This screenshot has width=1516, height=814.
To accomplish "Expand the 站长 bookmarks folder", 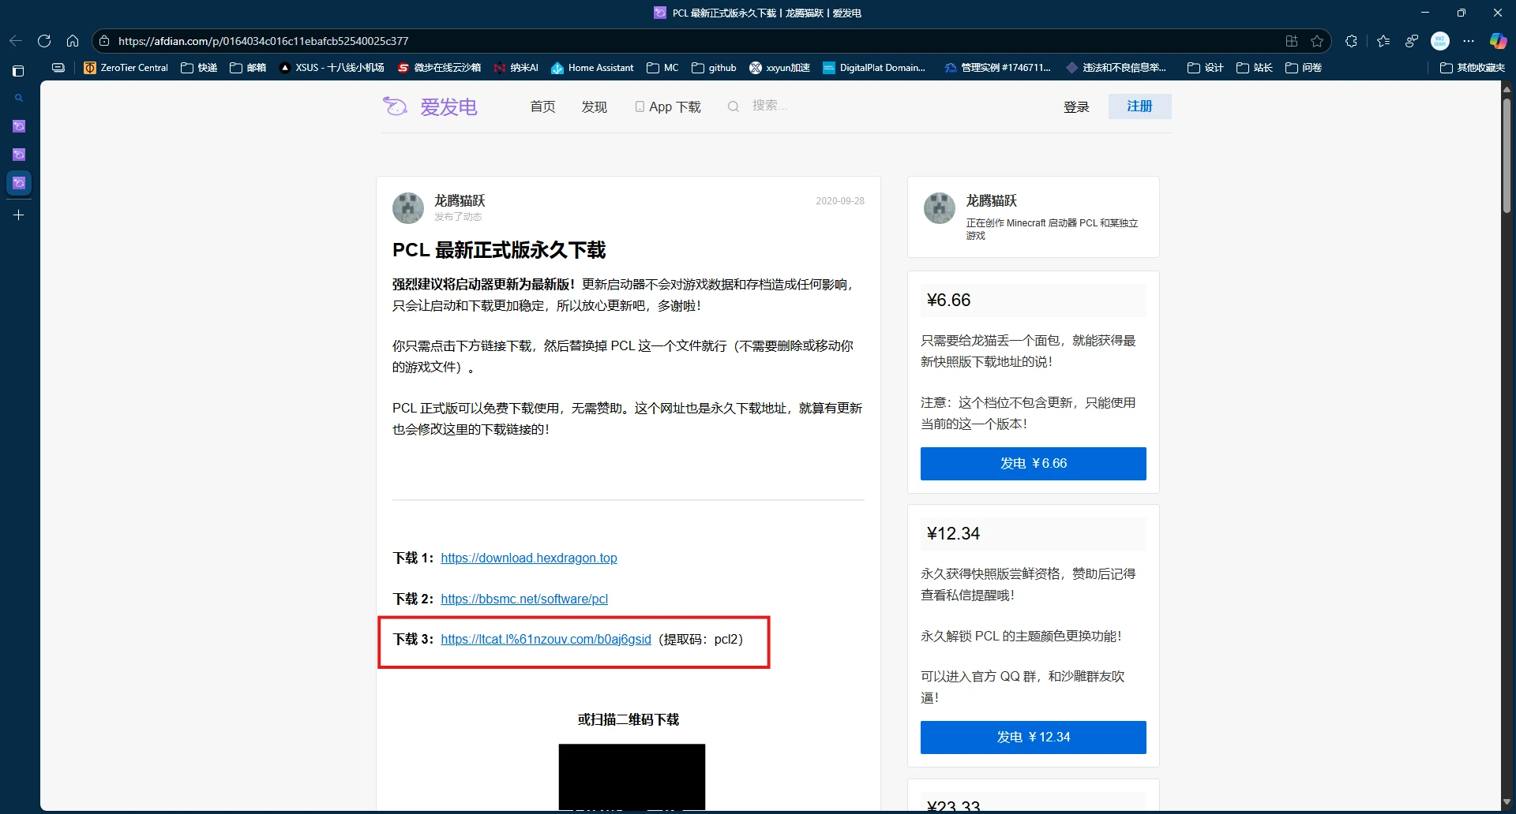I will click(x=1255, y=68).
